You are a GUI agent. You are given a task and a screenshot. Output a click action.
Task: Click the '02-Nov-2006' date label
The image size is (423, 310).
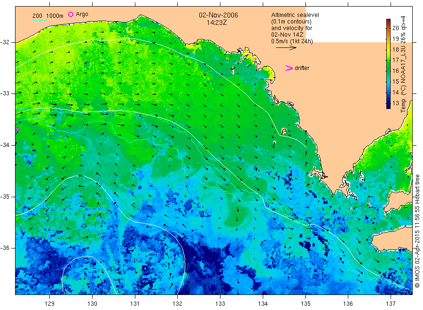219,15
